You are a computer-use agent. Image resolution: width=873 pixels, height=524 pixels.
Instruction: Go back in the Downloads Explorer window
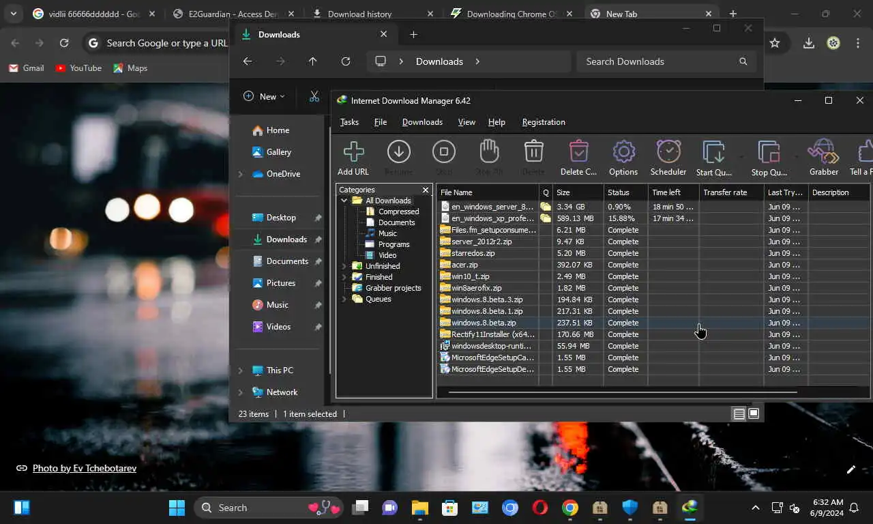(248, 61)
